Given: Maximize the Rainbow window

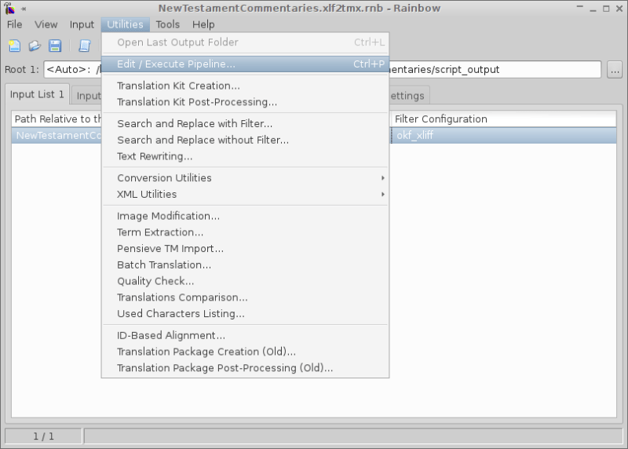Looking at the screenshot, I should pyautogui.click(x=606, y=9).
